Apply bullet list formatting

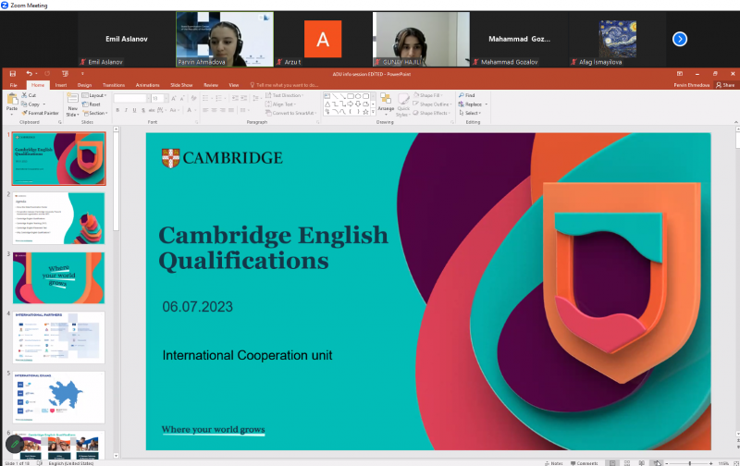click(x=206, y=98)
